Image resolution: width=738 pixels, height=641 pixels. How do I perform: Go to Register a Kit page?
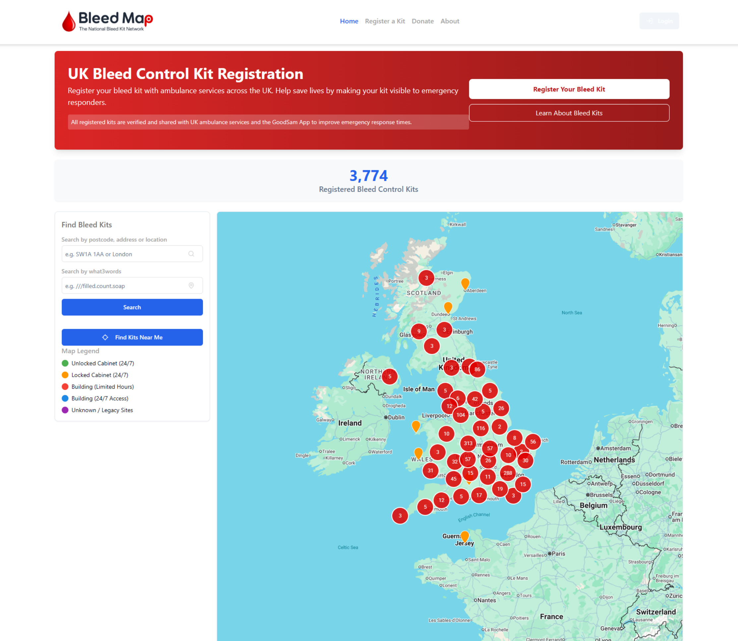pos(385,21)
